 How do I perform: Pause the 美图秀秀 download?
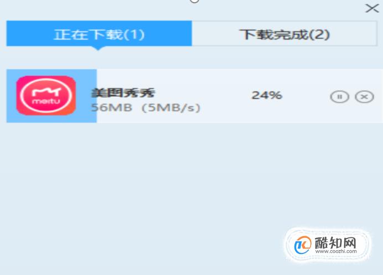[x=339, y=97]
